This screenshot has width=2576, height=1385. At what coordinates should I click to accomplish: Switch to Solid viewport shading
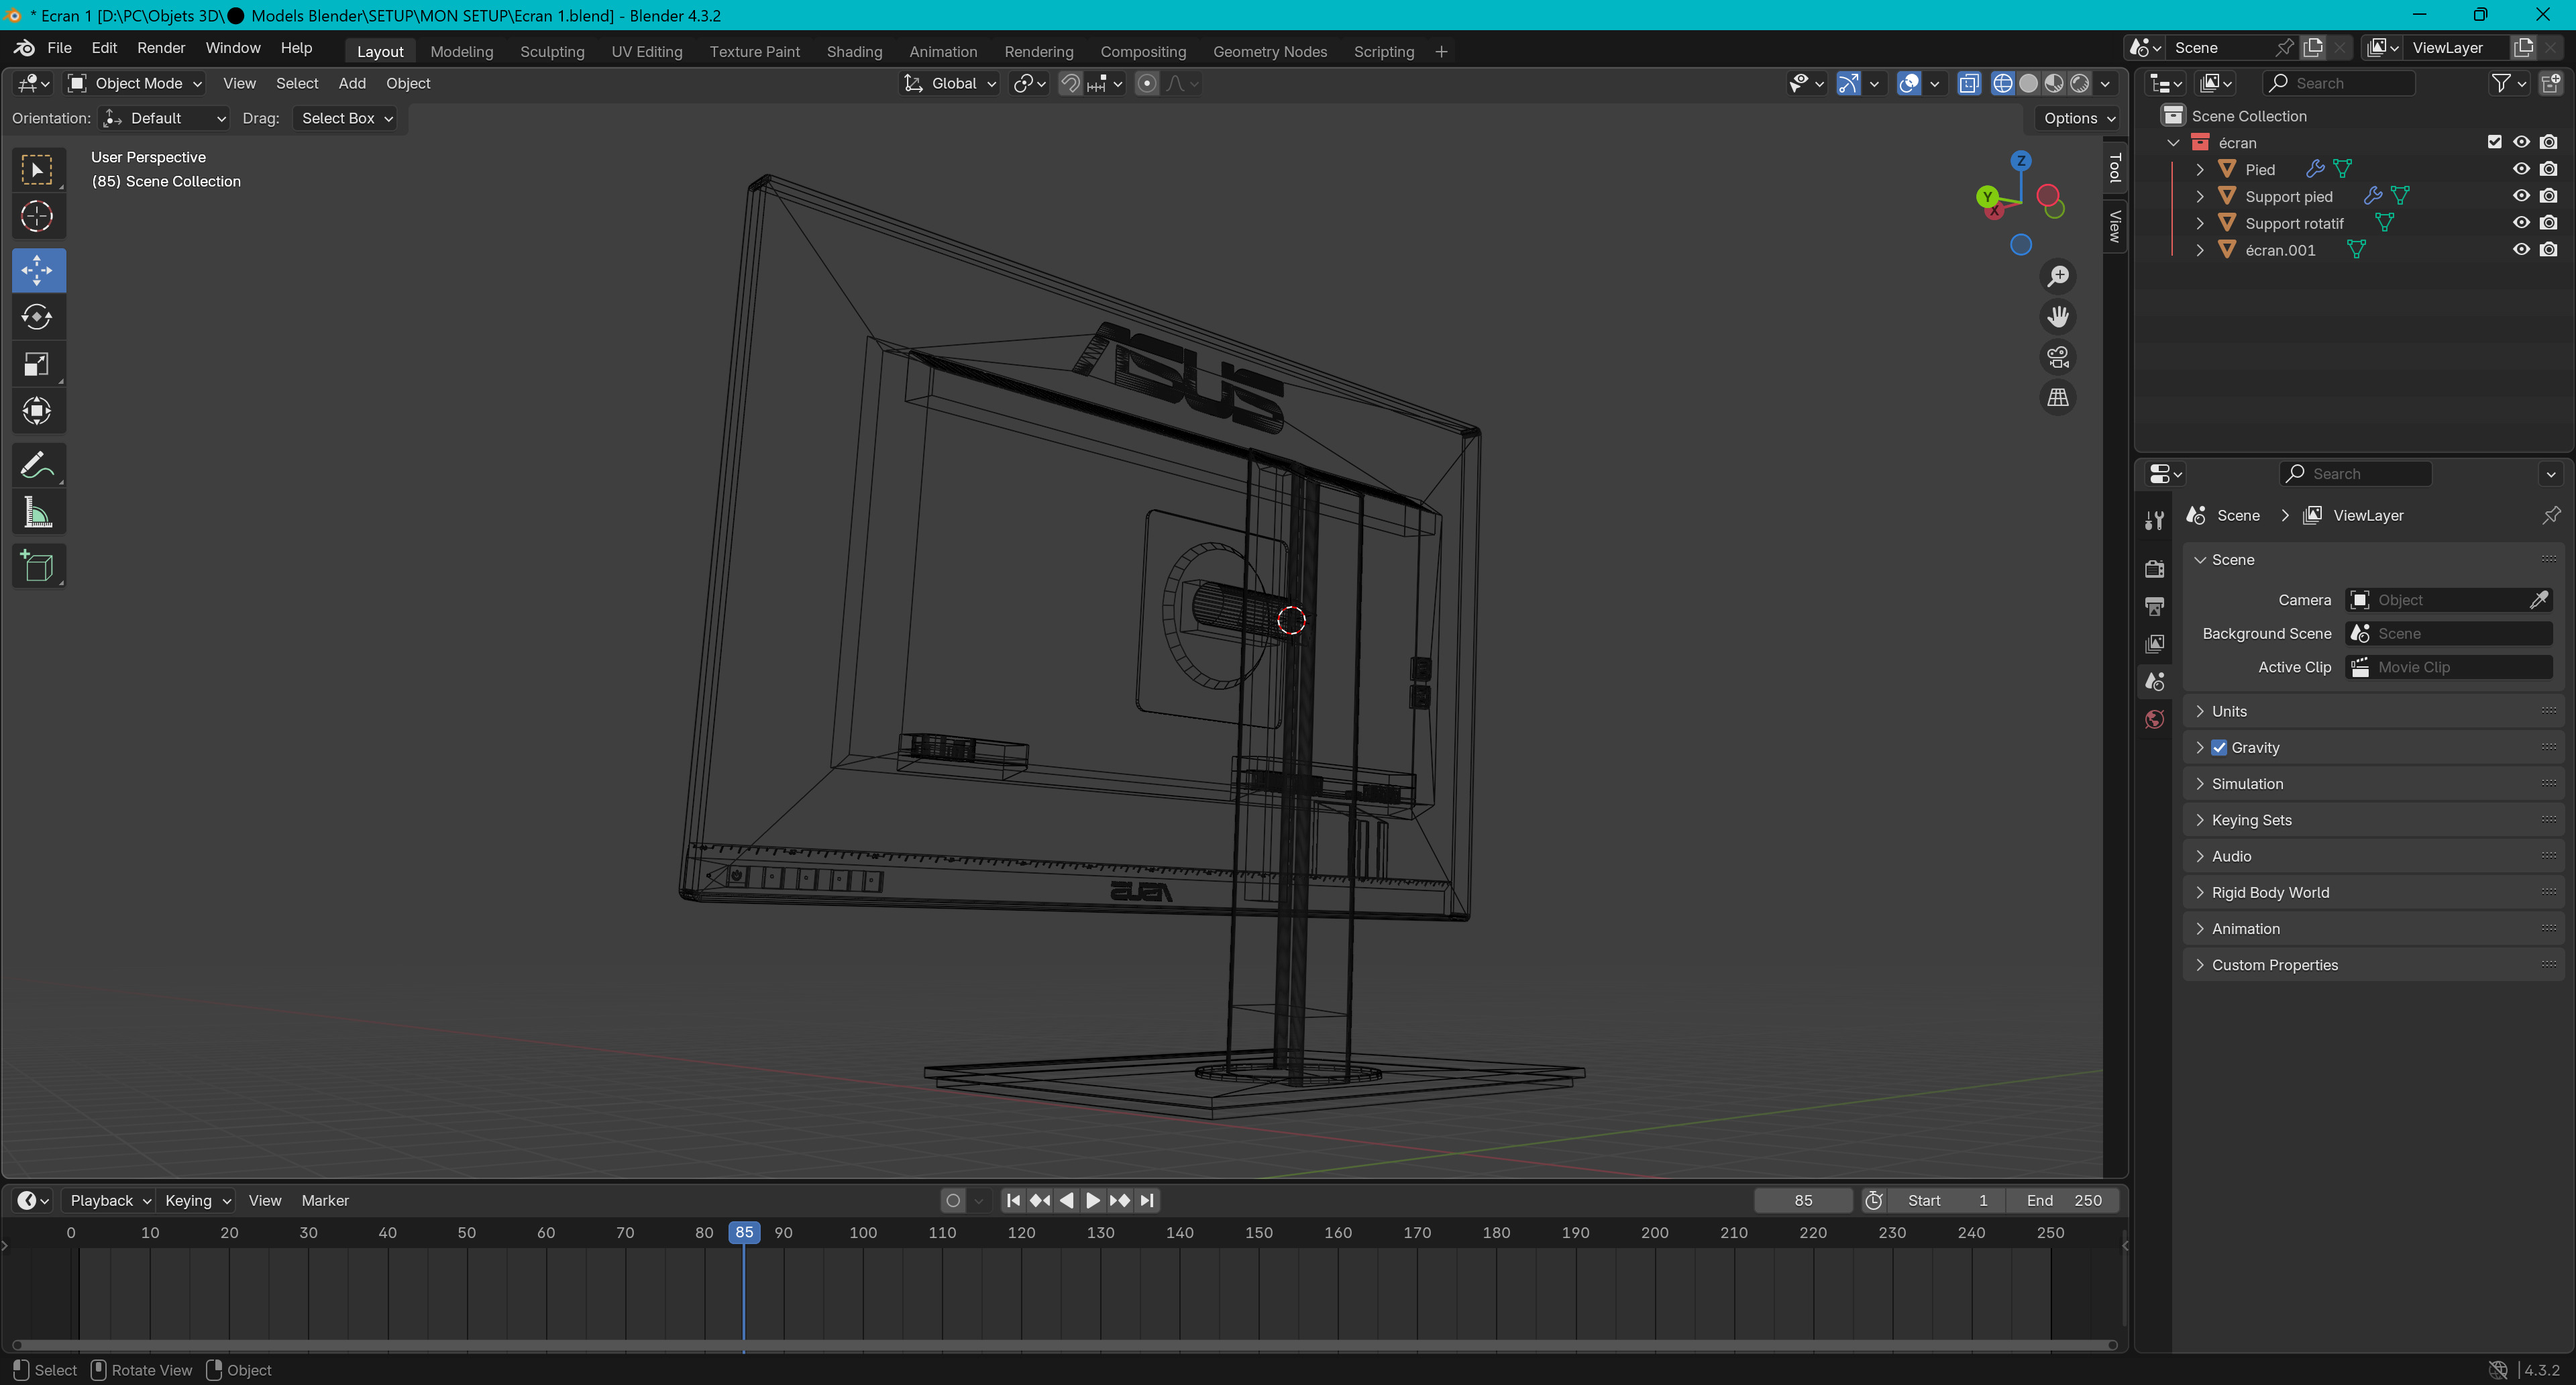click(2028, 84)
